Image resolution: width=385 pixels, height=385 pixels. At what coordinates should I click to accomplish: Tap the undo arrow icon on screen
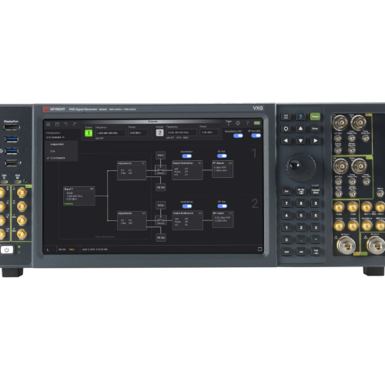[66, 124]
